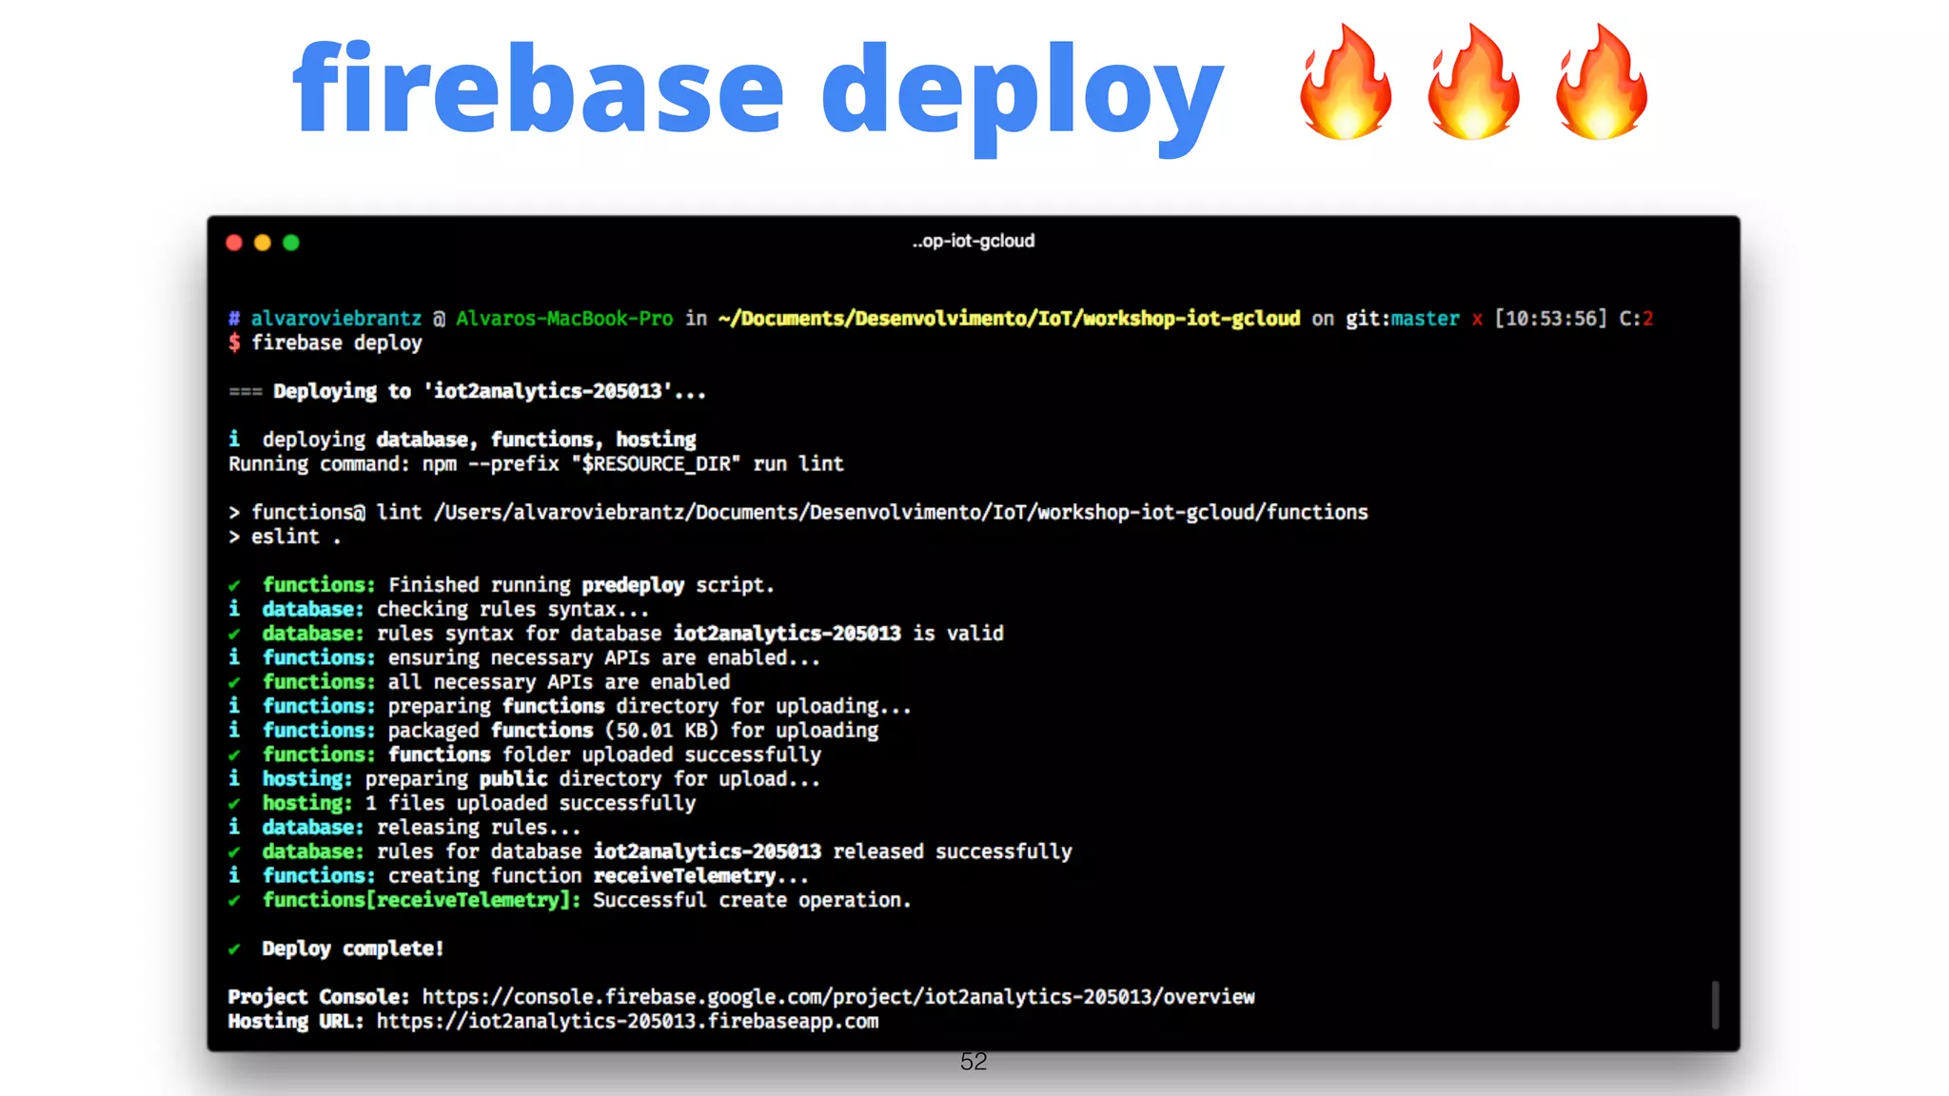This screenshot has height=1096, width=1949.
Task: Click 'functions folder uploaded successfully' line
Action: click(525, 754)
